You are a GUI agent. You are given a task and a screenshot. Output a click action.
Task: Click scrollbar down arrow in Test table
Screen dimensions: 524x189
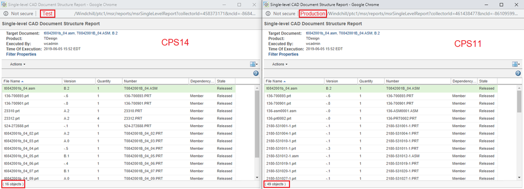pos(257,177)
